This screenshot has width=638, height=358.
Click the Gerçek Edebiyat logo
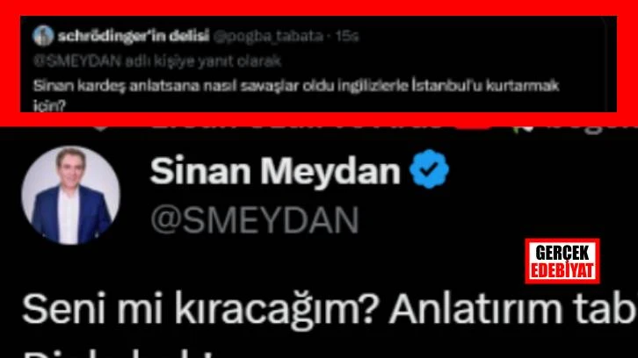562,261
